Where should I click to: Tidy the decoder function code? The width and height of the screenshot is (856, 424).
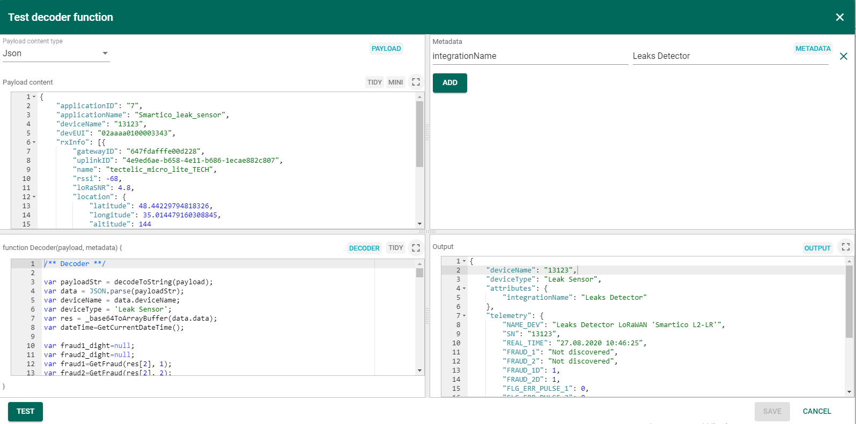(x=396, y=248)
